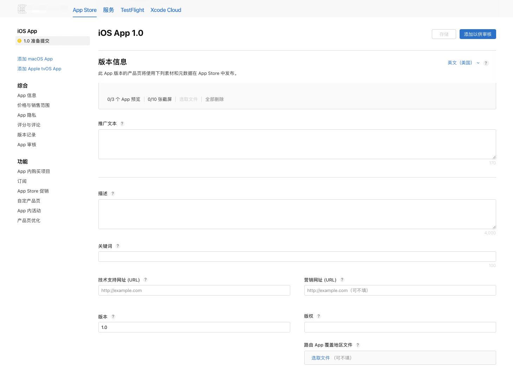513x382 pixels.
Task: Click the 推广文本 text area resize handle
Action: [494, 157]
